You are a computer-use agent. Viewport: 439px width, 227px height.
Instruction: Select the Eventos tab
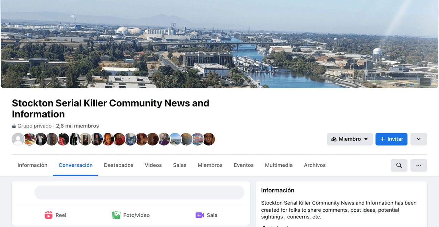point(244,165)
